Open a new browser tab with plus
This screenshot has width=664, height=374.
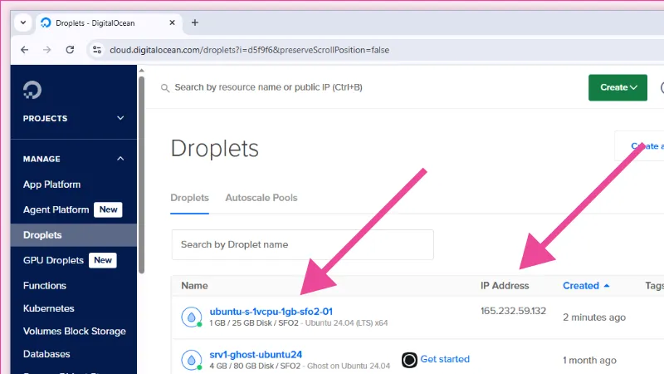pyautogui.click(x=195, y=23)
